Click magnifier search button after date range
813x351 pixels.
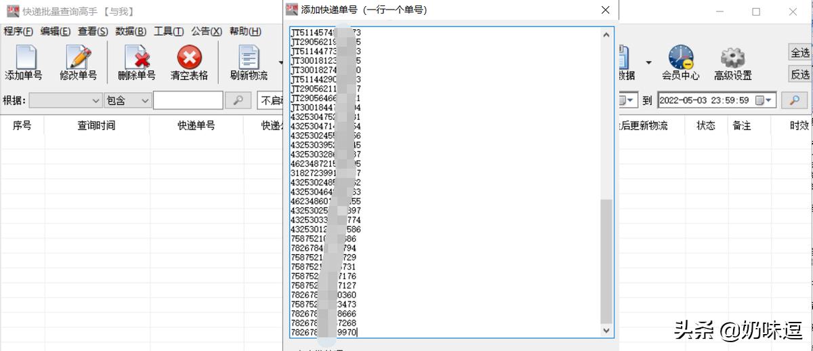(795, 100)
